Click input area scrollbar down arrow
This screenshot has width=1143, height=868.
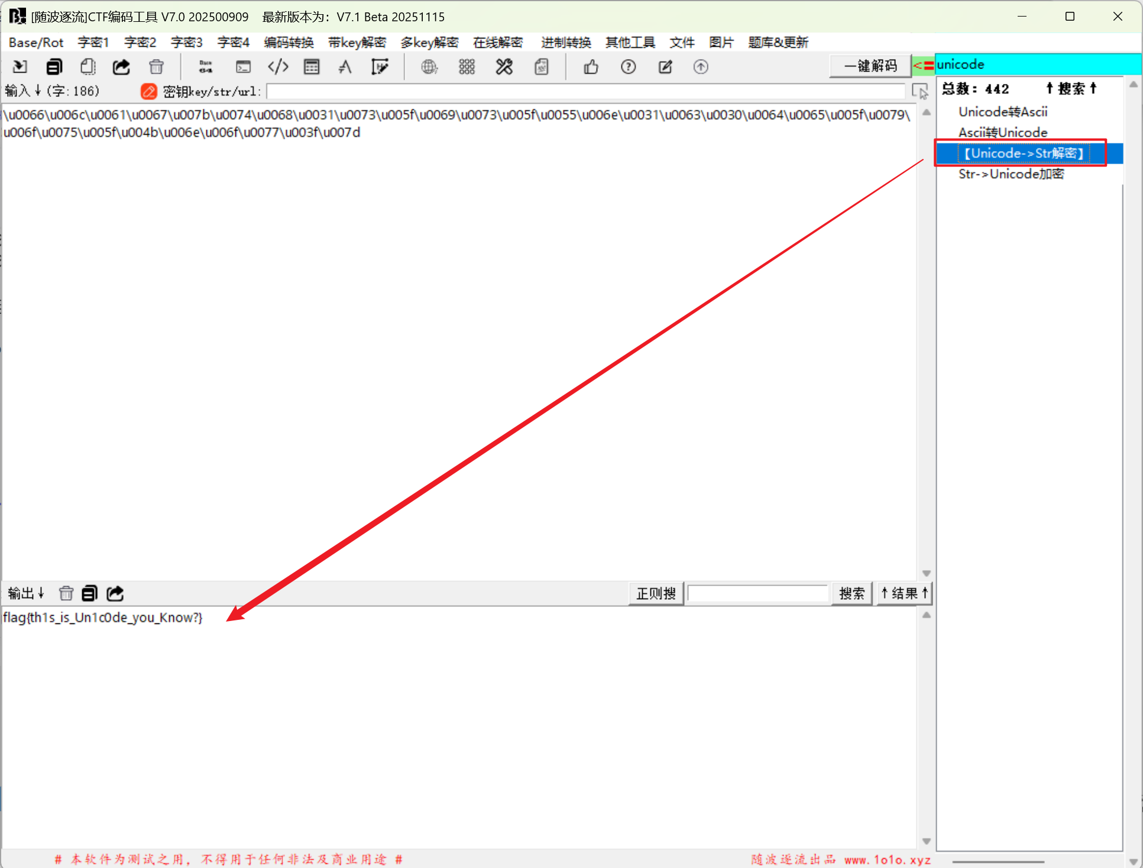[927, 573]
